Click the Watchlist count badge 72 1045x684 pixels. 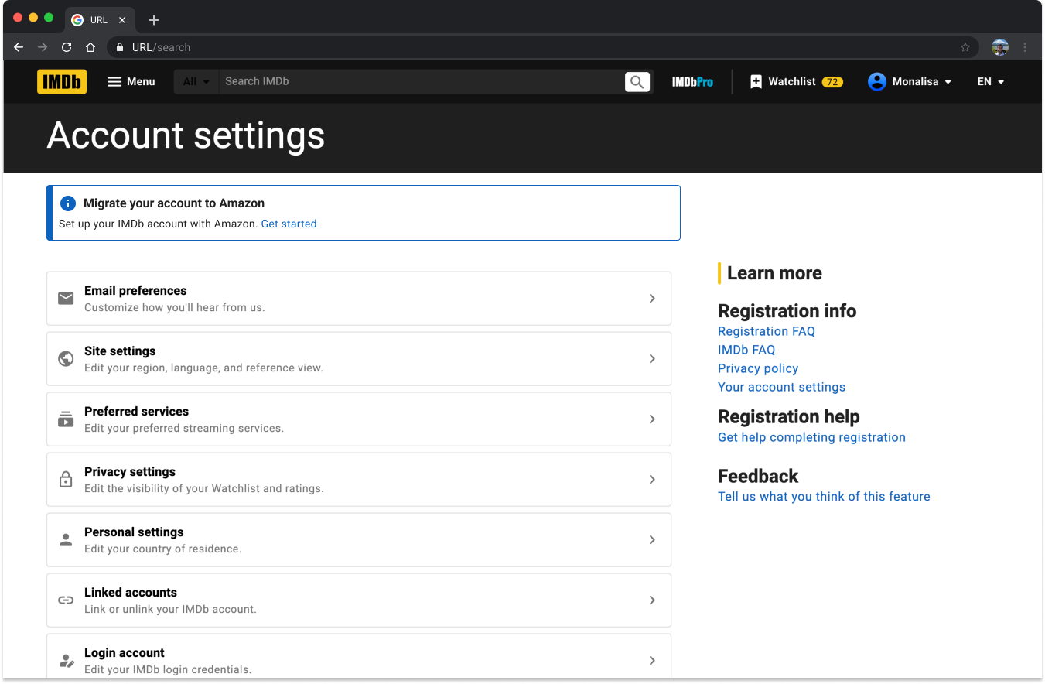(x=832, y=82)
